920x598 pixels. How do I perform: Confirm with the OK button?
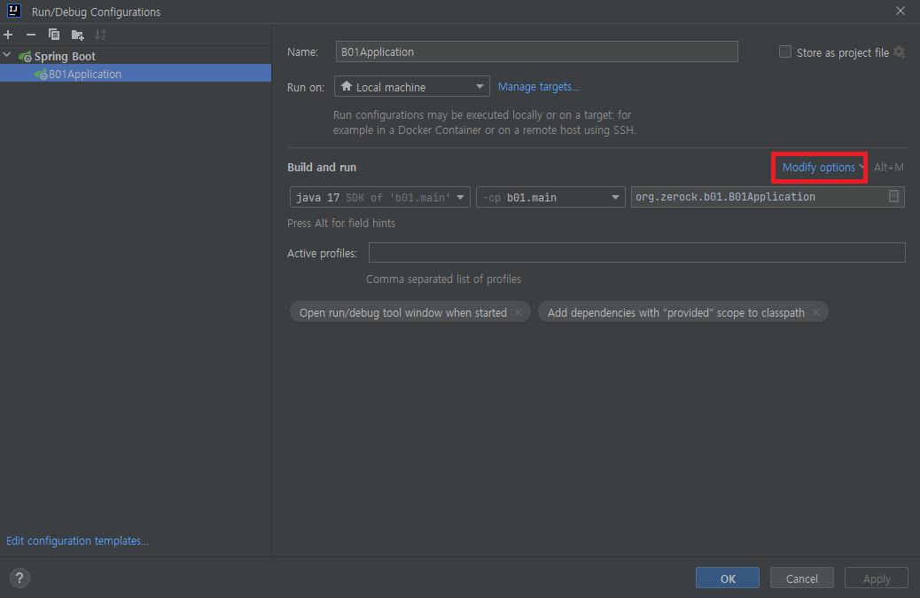click(728, 578)
